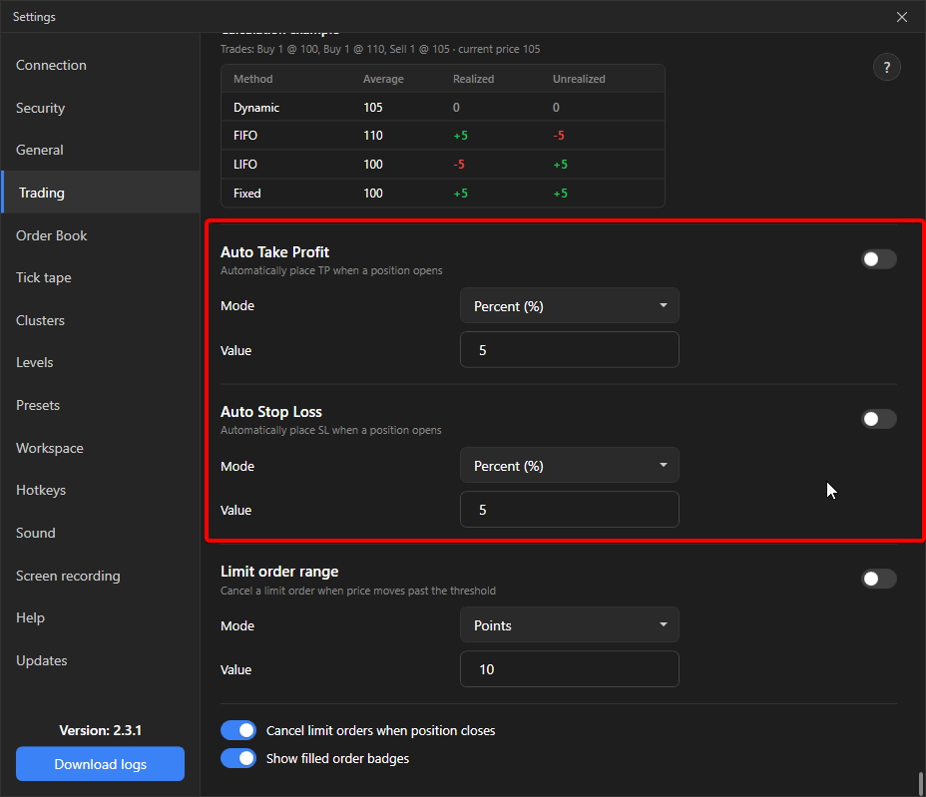Switch to the Workspace settings section

click(x=101, y=448)
